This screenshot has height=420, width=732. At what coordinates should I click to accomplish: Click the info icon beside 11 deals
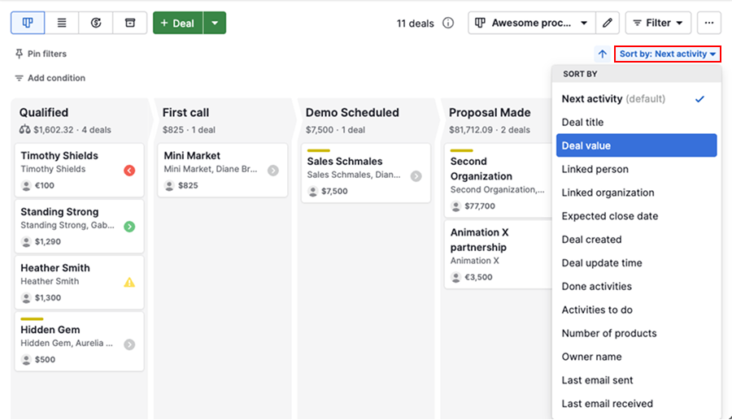(x=448, y=23)
